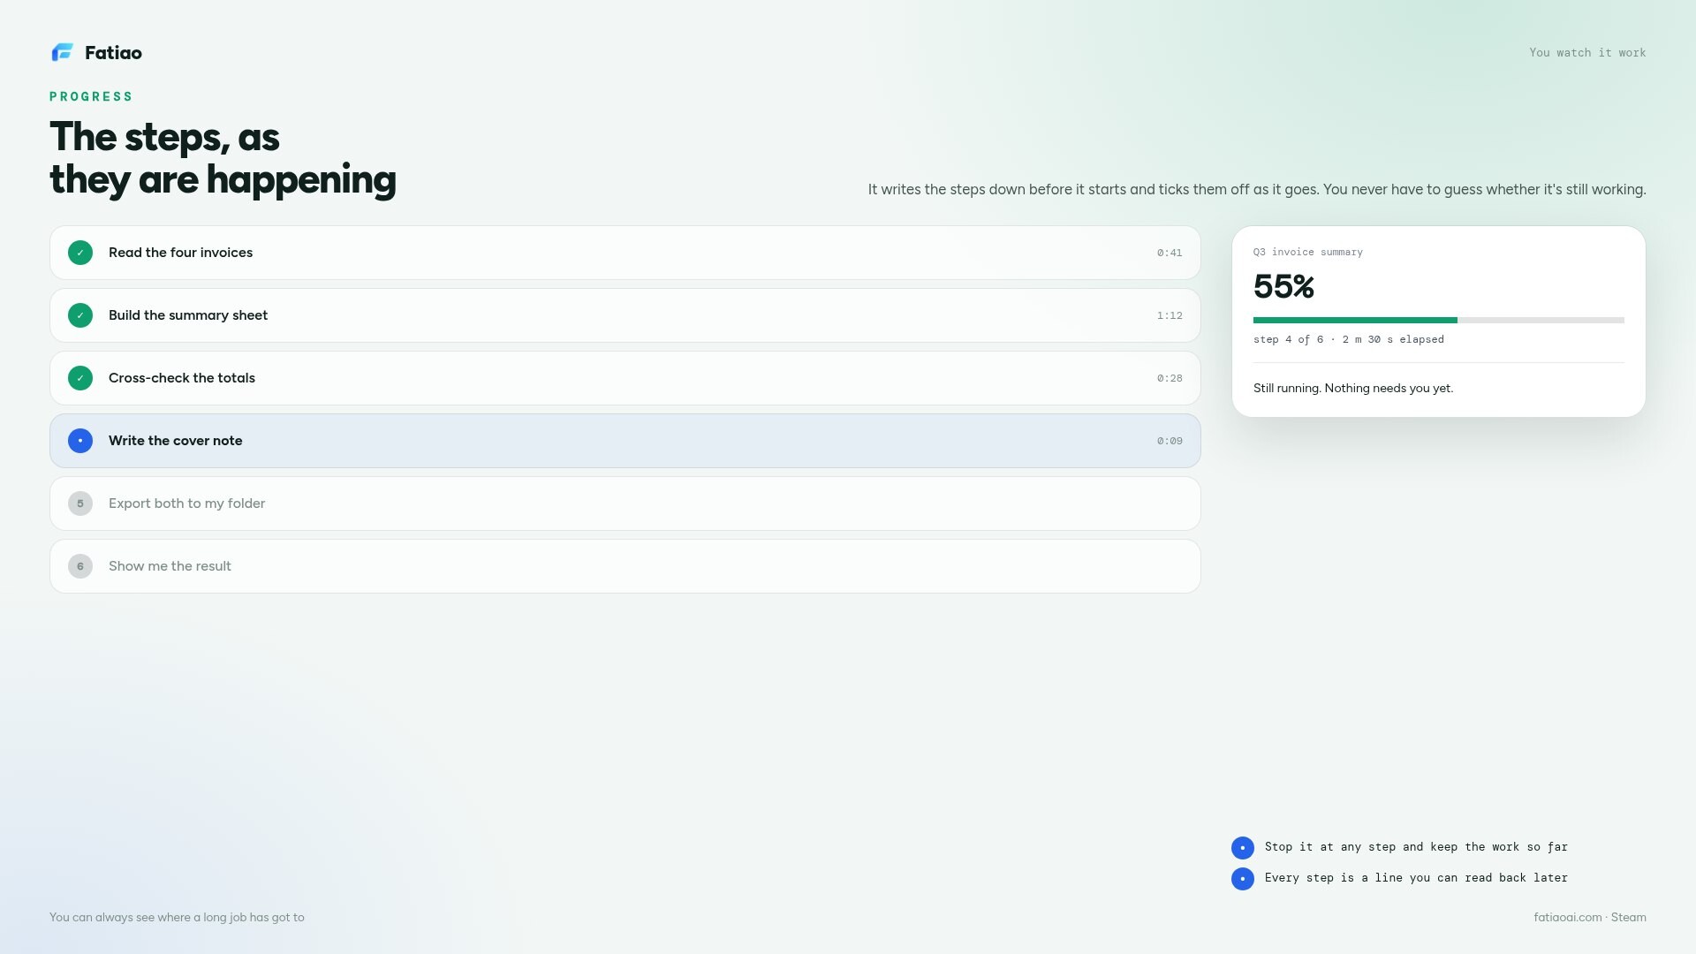Select the Read the four invoices text

(x=180, y=253)
